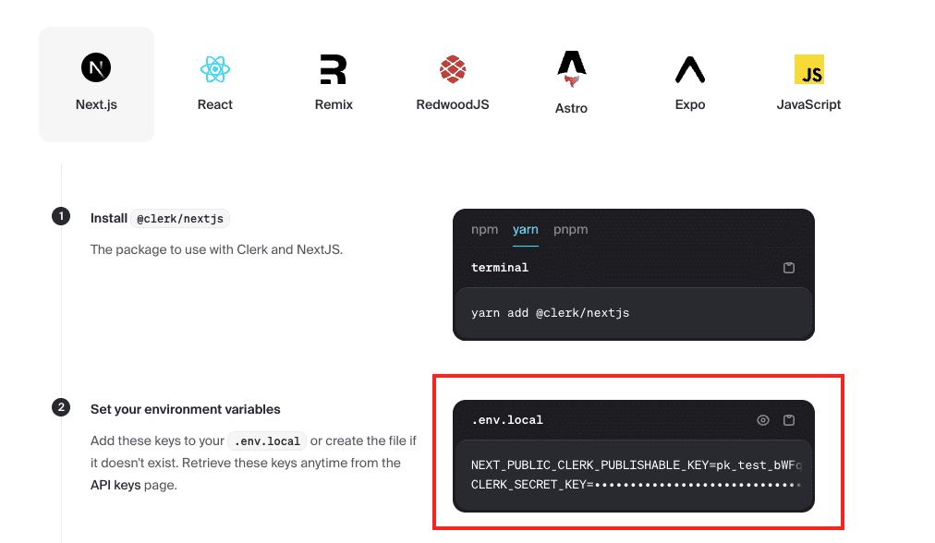935x543 pixels.
Task: Select the RedwoodJS pinecone icon
Action: point(452,68)
